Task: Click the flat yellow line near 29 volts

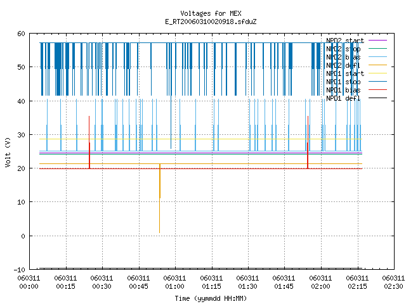Action: pyautogui.click(x=200, y=139)
